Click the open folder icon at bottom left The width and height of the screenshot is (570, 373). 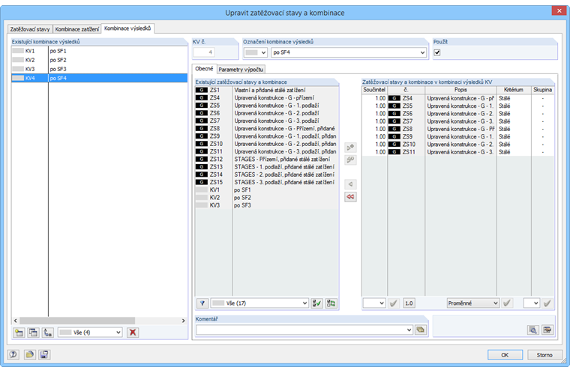[29, 354]
